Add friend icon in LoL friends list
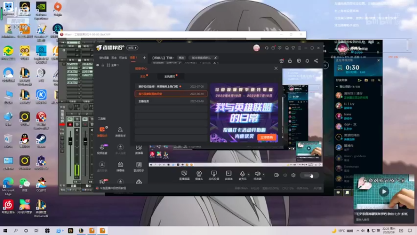The height and width of the screenshot is (235, 417). tap(360, 80)
